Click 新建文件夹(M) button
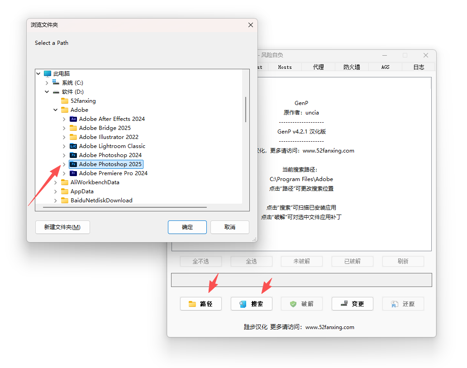This screenshot has width=467, height=368. (x=62, y=227)
